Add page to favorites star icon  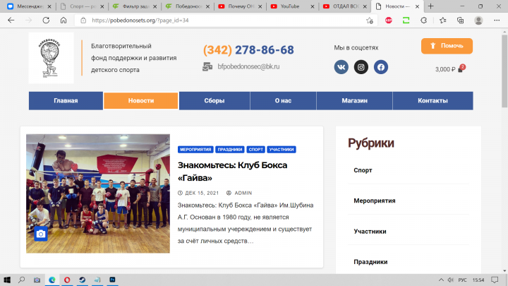pyautogui.click(x=370, y=20)
